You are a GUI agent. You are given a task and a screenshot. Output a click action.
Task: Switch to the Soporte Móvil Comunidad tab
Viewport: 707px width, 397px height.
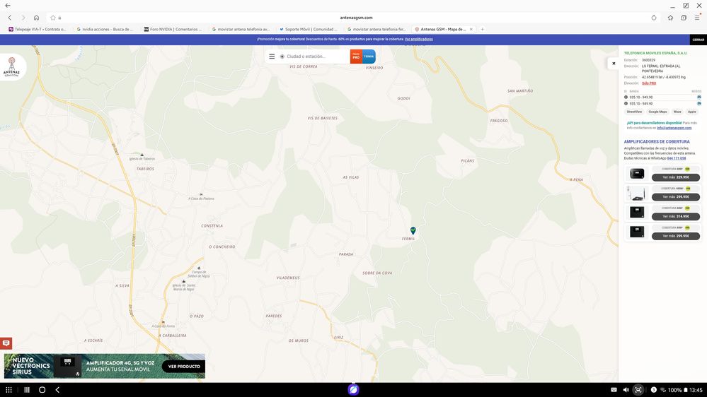point(307,30)
